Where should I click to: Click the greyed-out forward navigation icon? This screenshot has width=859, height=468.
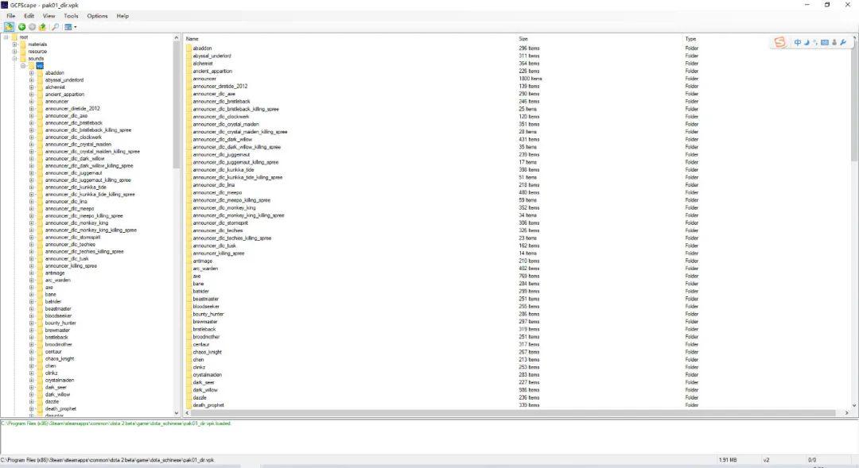pos(33,27)
